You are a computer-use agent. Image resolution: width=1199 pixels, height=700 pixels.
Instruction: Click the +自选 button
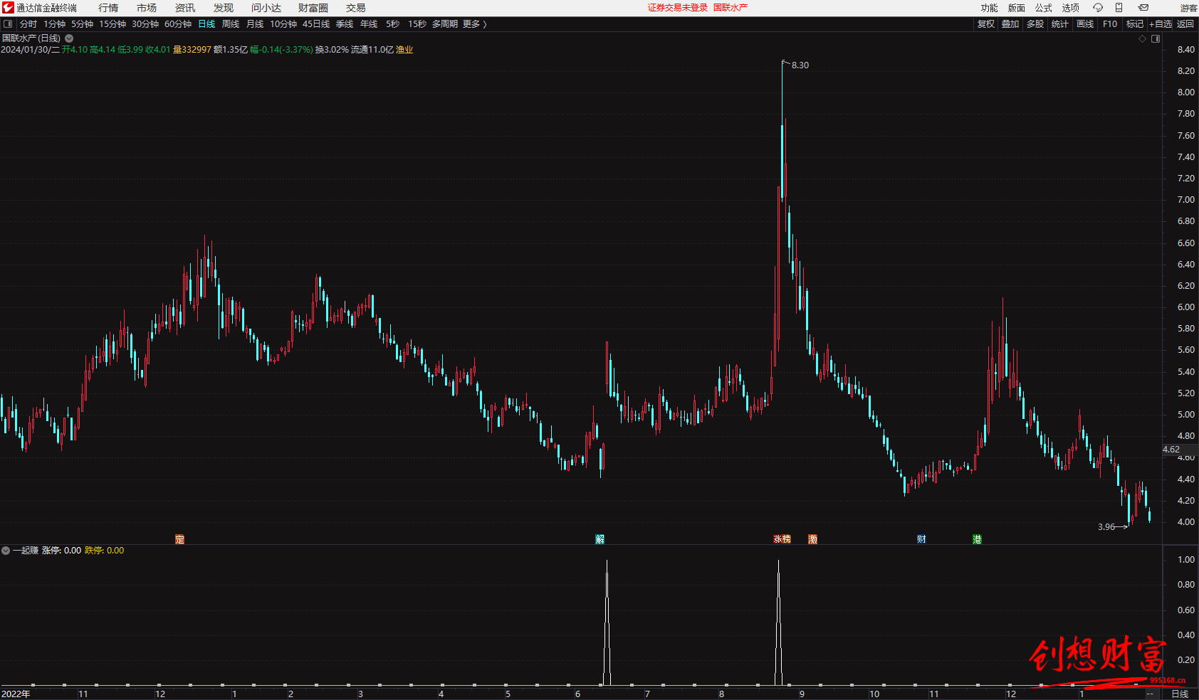pyautogui.click(x=1161, y=24)
